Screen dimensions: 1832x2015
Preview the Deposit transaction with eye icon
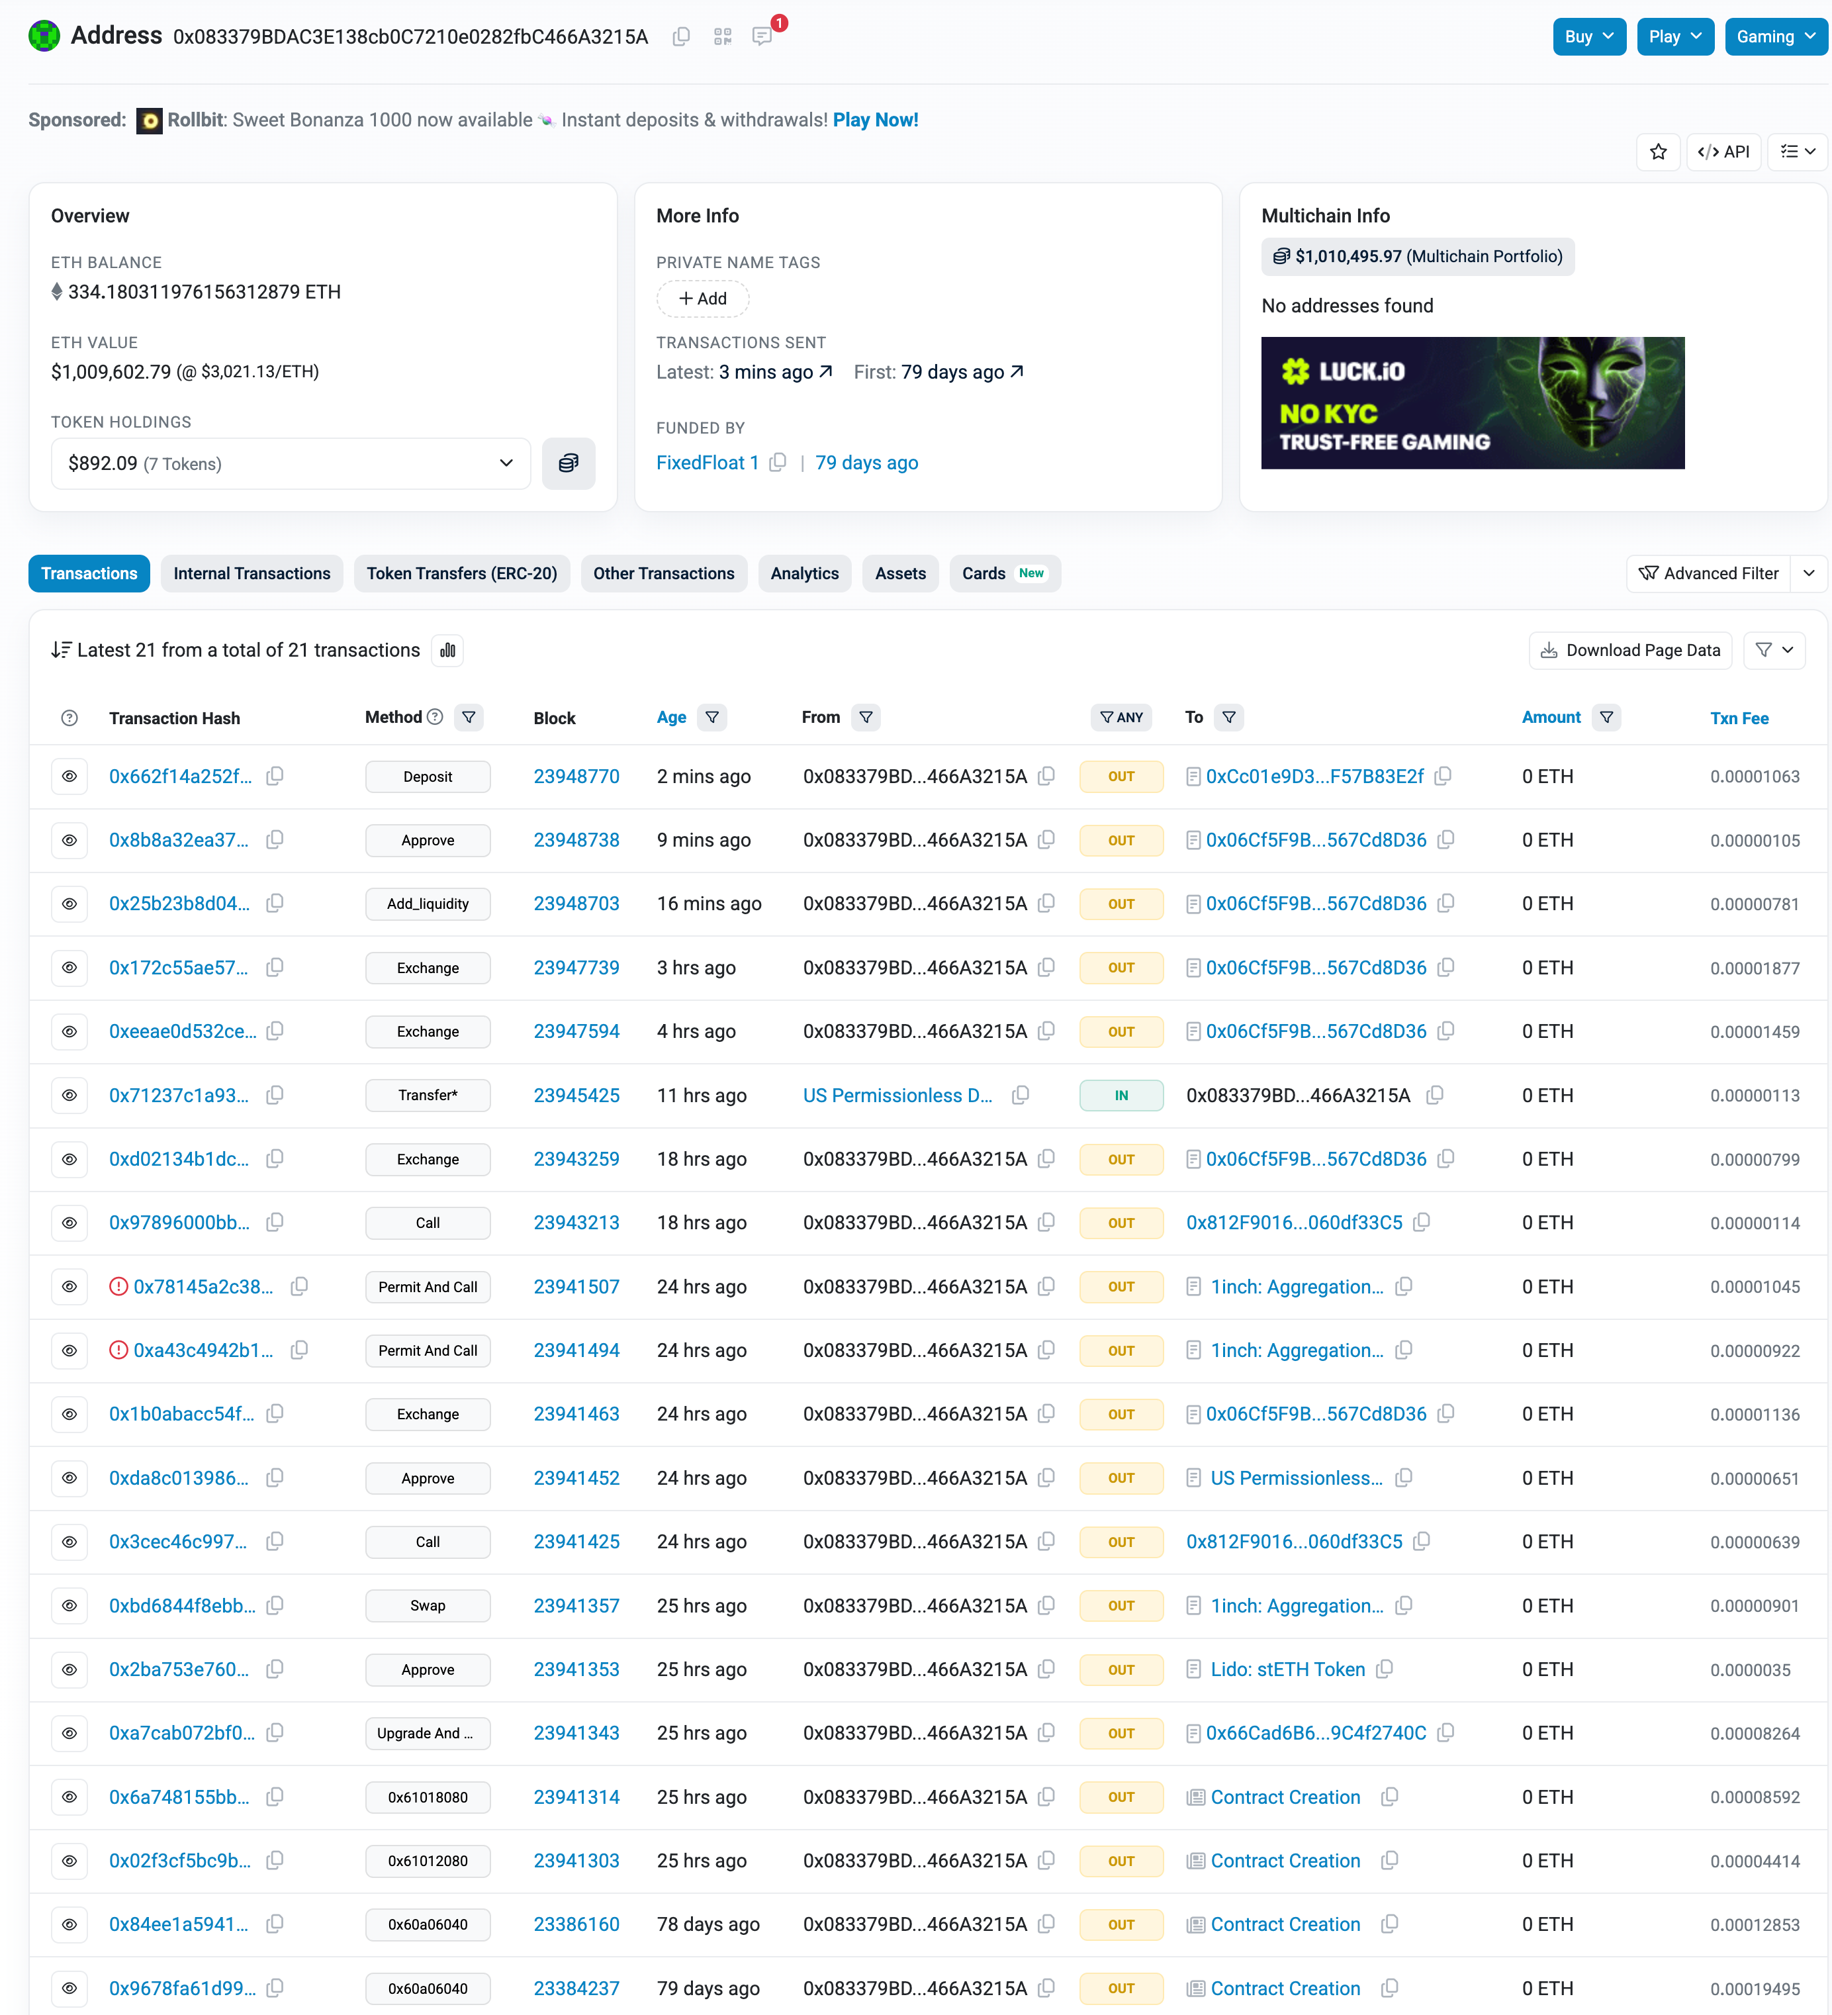click(x=69, y=776)
